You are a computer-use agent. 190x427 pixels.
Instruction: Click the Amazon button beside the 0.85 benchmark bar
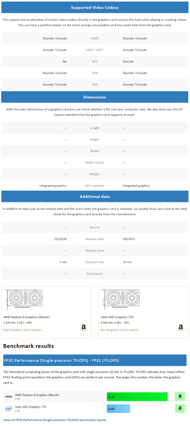[x=180, y=408]
